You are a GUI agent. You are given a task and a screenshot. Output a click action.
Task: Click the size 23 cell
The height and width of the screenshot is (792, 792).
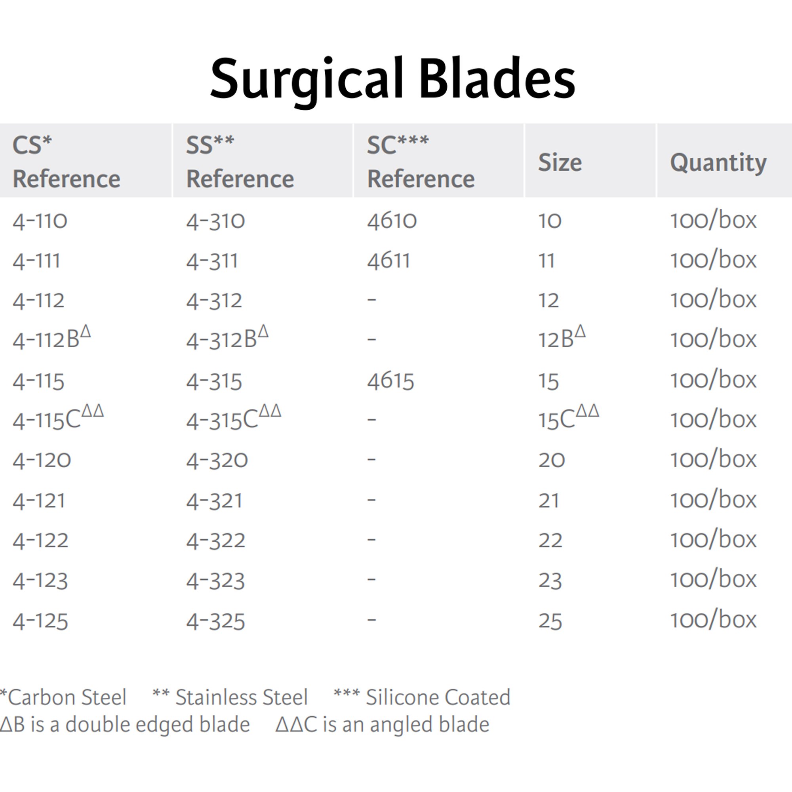550,581
